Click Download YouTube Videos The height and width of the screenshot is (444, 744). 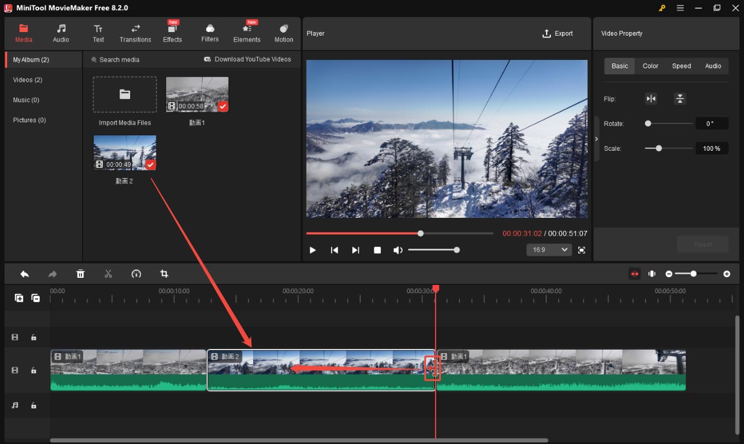[x=248, y=59]
